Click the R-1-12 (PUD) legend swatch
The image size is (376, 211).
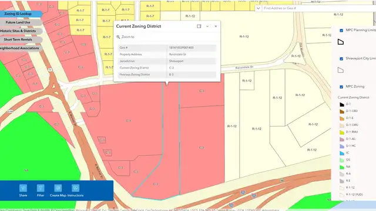[342, 195]
